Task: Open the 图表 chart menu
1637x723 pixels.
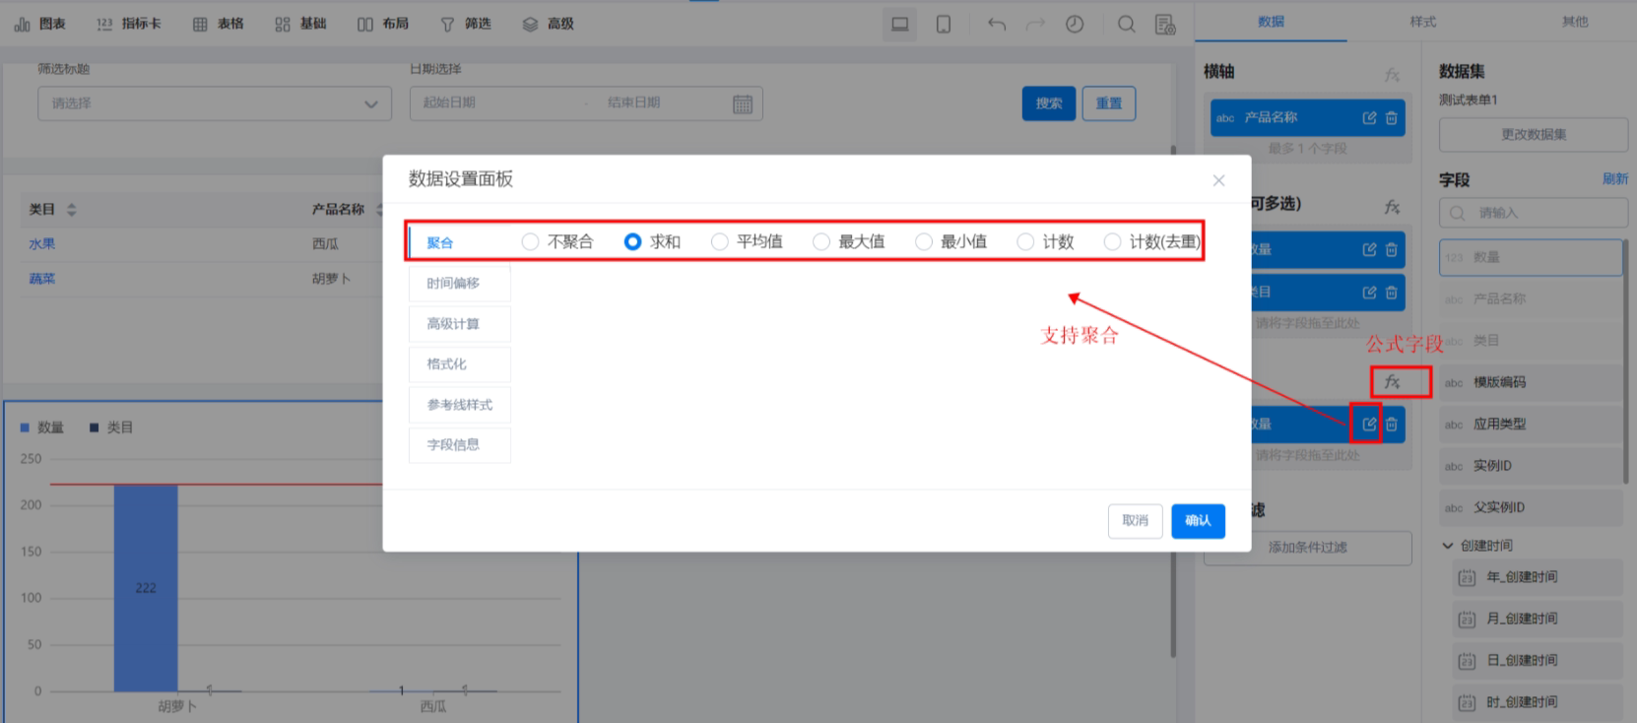Action: tap(40, 24)
